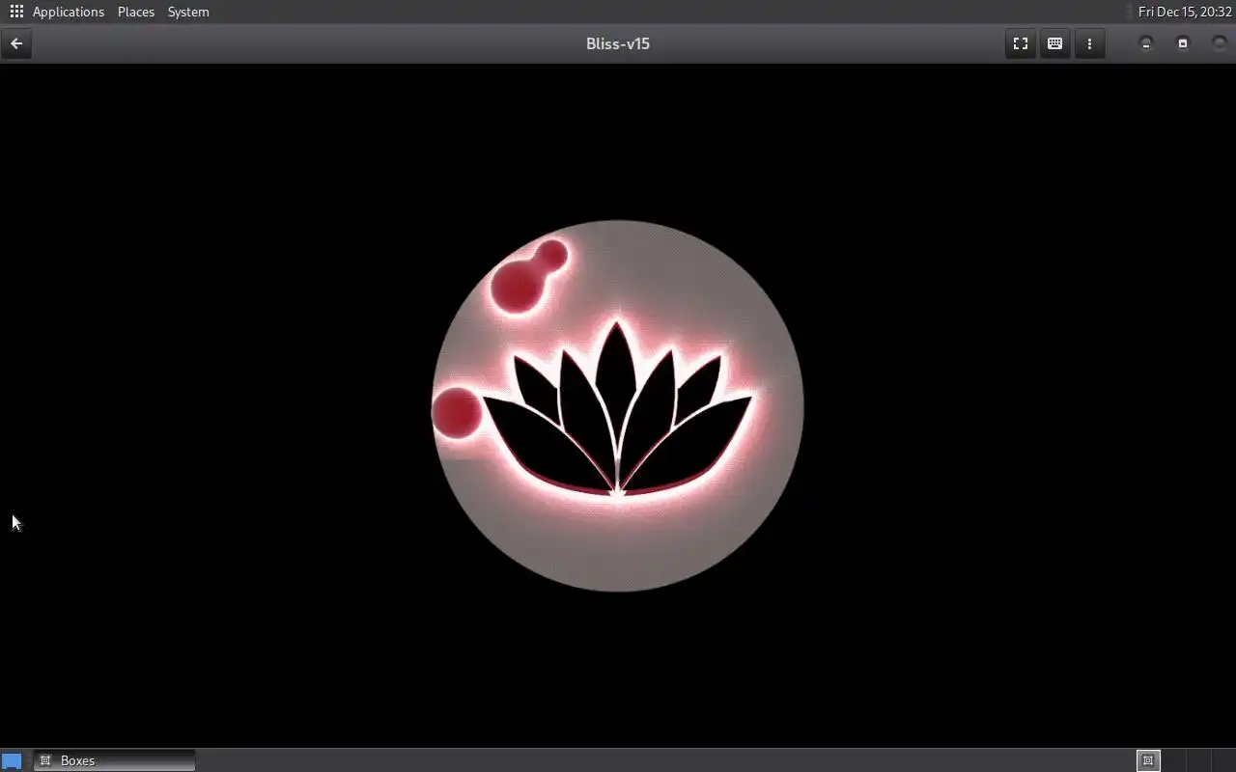1236x772 pixels.
Task: Open the three-dot actions menu
Action: 1089,43
